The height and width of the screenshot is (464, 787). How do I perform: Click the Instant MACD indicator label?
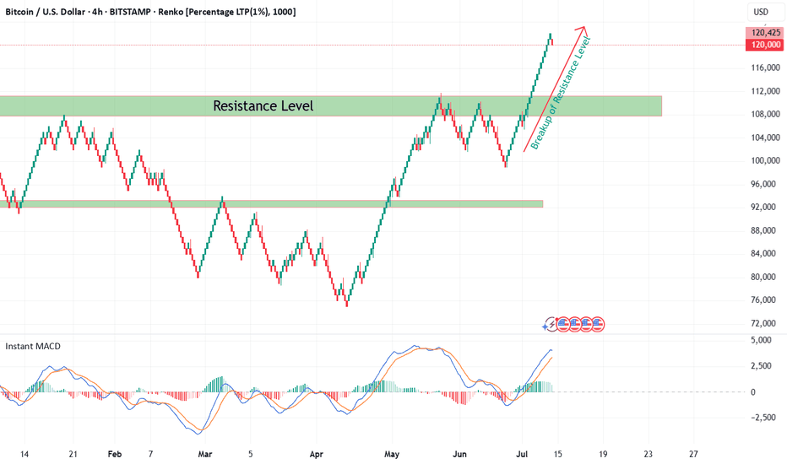tap(33, 346)
